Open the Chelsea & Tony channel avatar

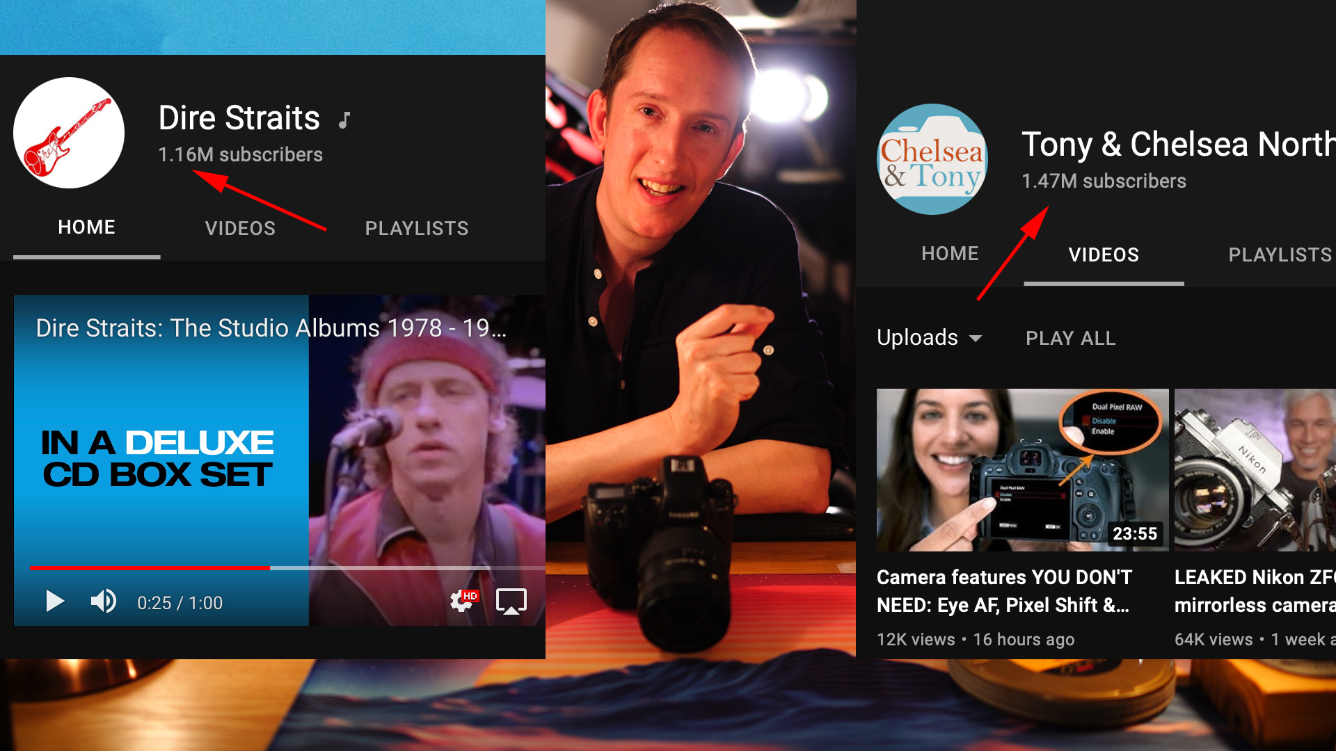click(932, 159)
